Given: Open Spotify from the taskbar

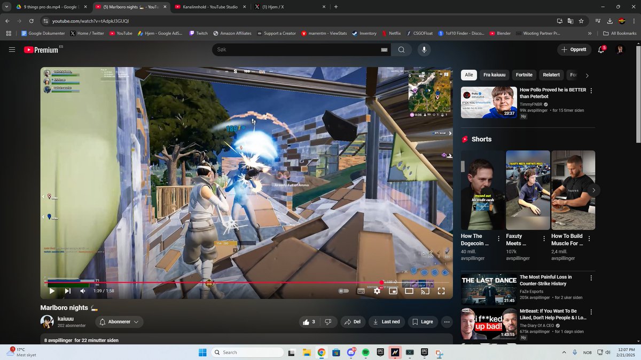Looking at the screenshot, I should tap(365, 353).
